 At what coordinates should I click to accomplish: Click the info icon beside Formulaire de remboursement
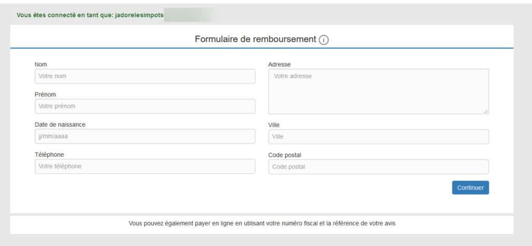324,40
